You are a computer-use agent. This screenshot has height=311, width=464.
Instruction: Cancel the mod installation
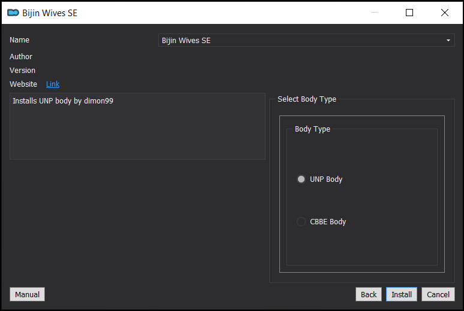click(438, 294)
